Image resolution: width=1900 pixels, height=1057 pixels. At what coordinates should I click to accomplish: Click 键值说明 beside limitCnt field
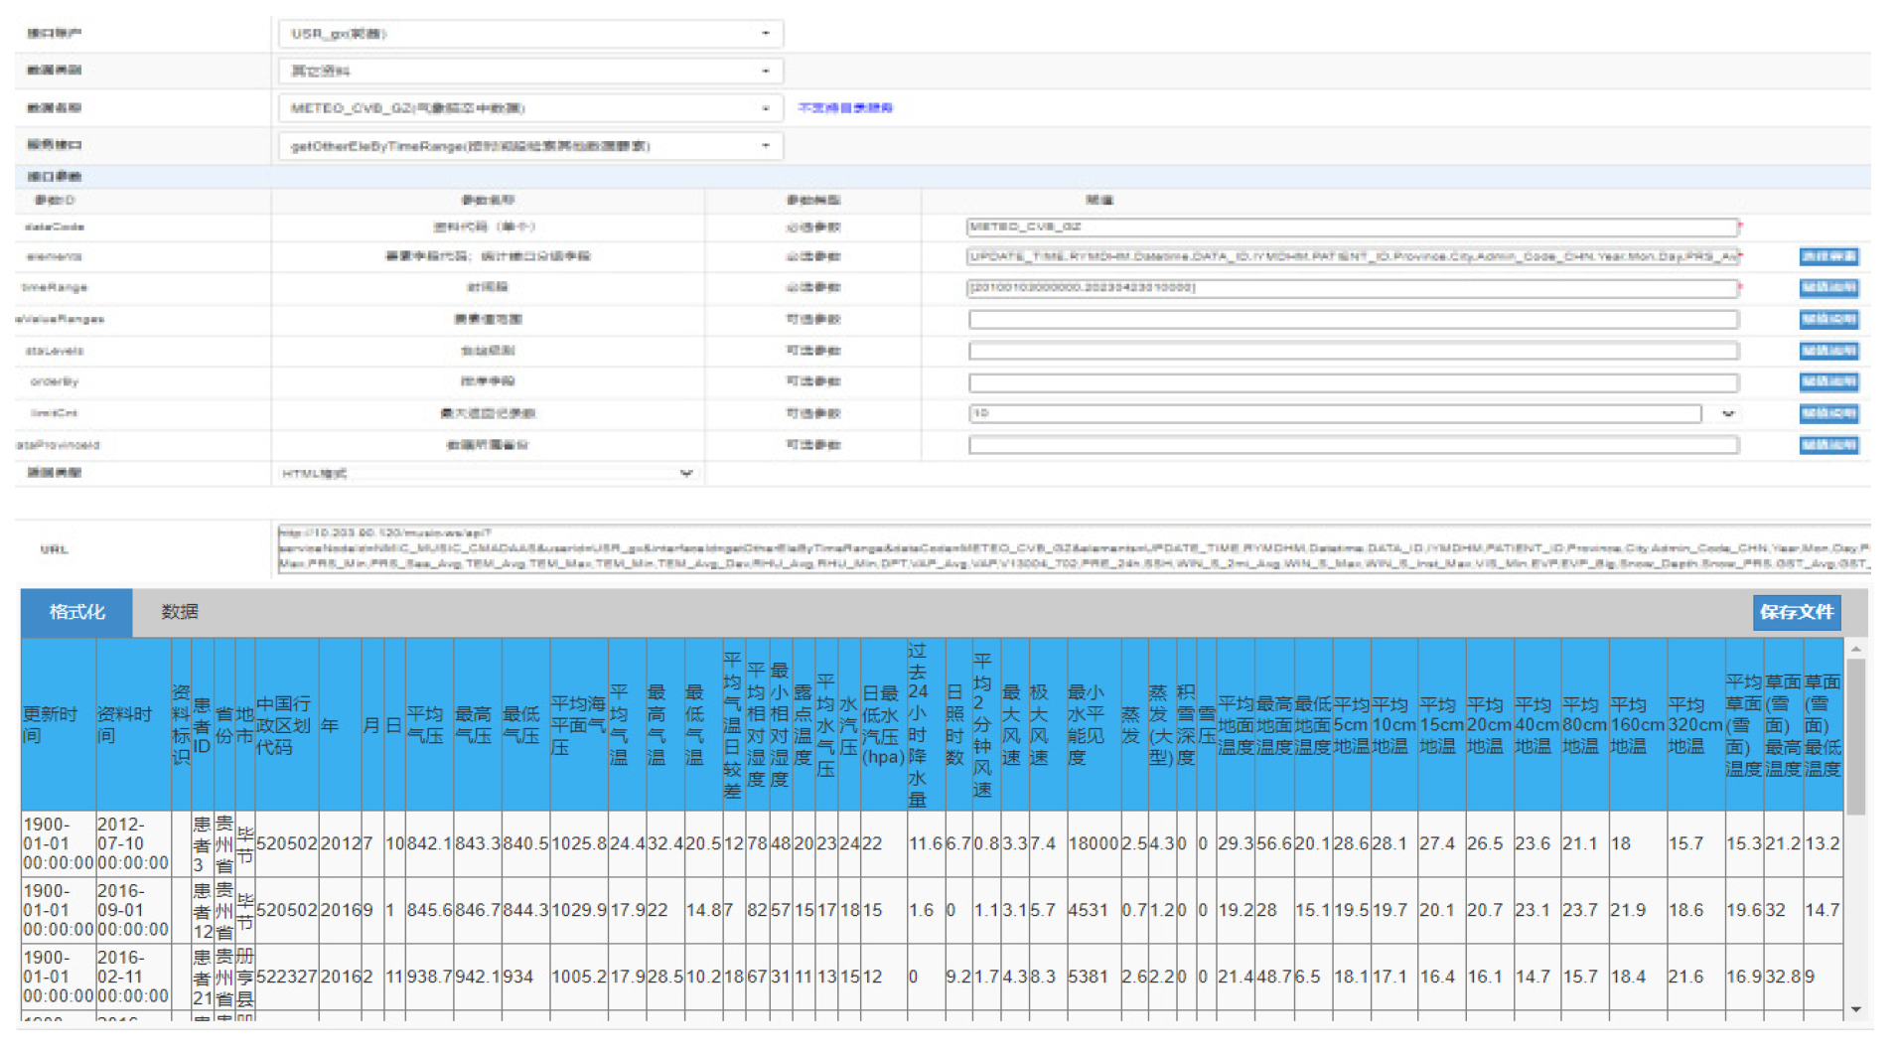(1830, 413)
